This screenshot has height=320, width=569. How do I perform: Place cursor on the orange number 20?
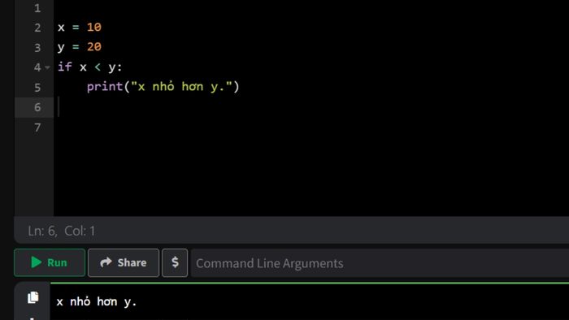tap(94, 47)
